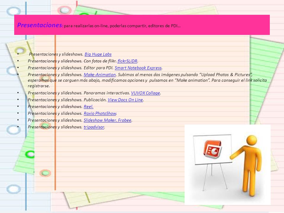The height and width of the screenshot is (213, 284).
Task: Click text 'Editor para PDI.'
Action: click(x=99, y=68)
